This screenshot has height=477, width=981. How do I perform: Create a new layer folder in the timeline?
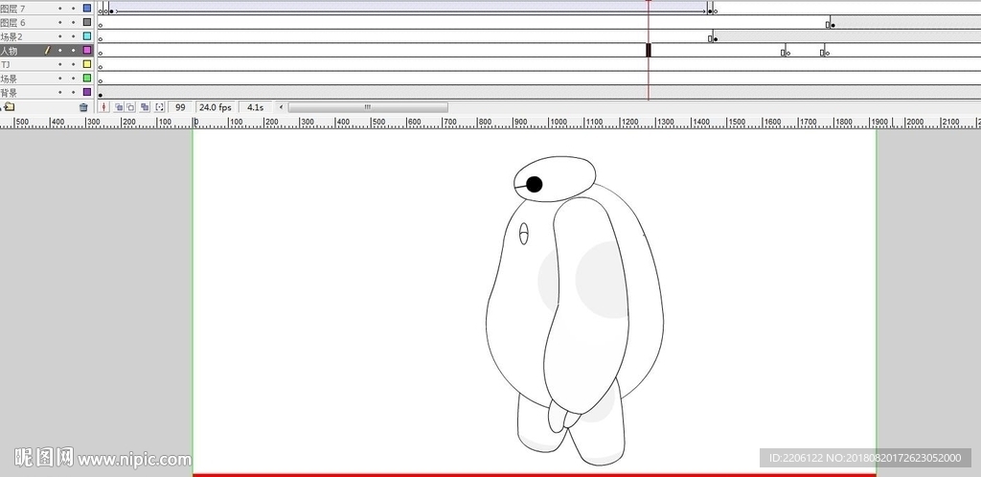click(x=10, y=107)
